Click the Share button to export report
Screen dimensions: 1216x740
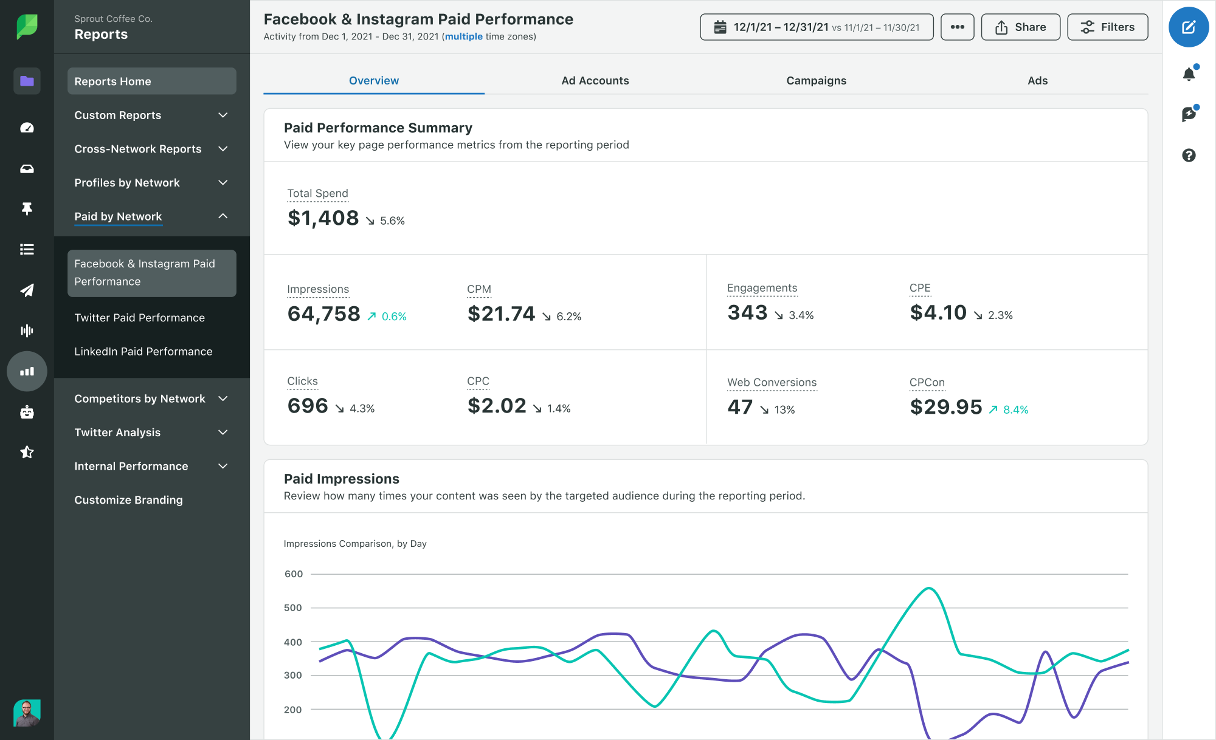point(1021,27)
